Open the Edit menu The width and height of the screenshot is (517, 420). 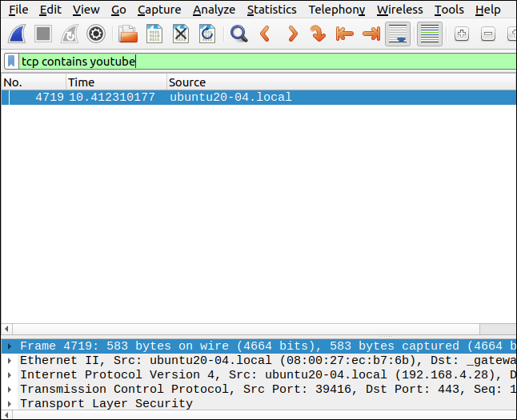[50, 10]
